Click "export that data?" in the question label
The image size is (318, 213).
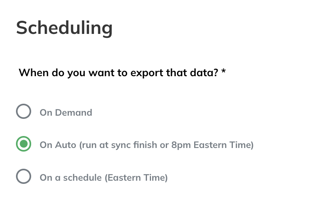click(x=174, y=73)
